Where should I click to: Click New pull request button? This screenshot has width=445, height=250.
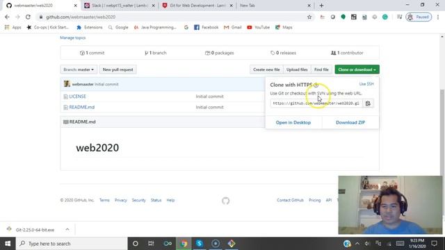[118, 69]
